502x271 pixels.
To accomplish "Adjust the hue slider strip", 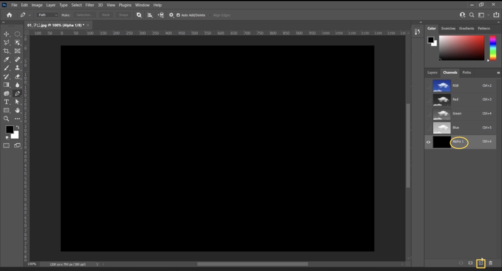I will click(x=493, y=48).
